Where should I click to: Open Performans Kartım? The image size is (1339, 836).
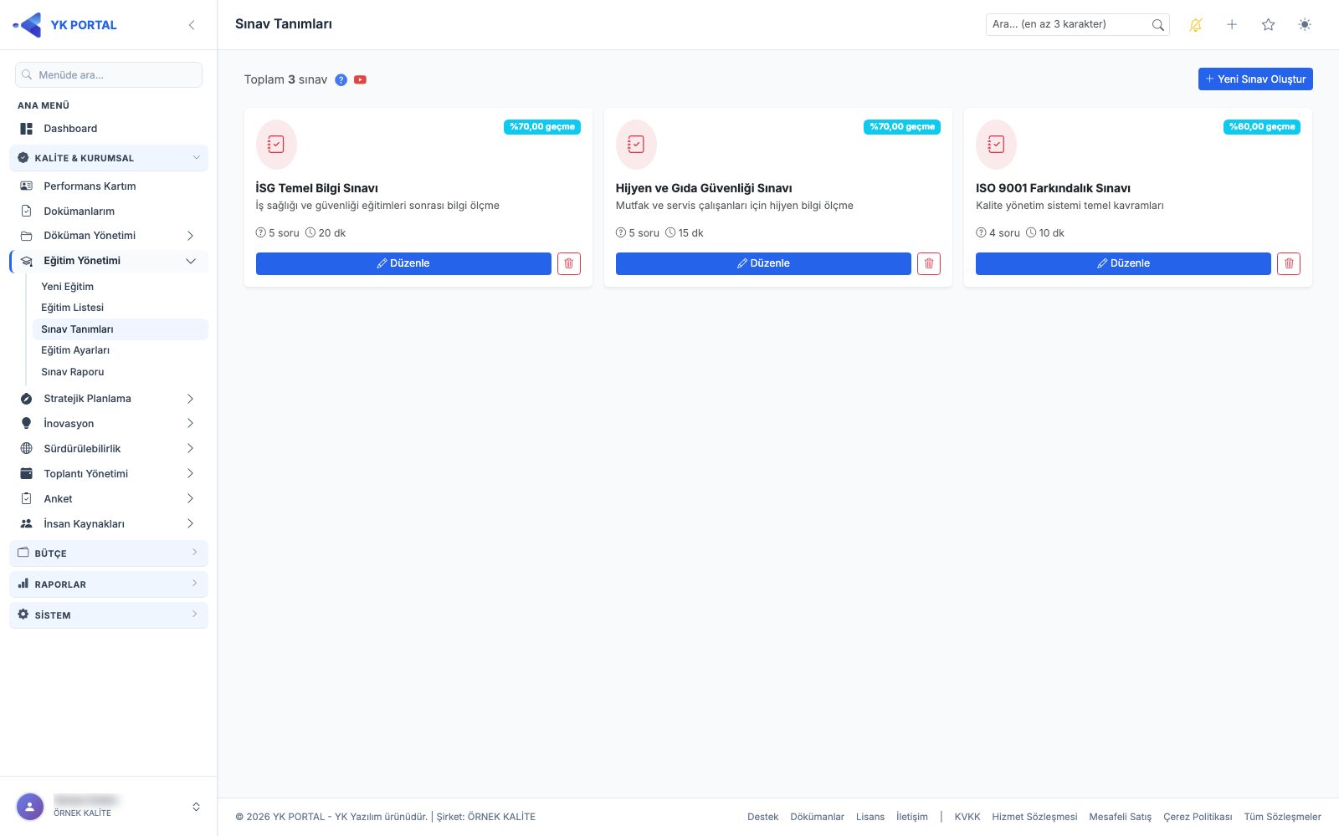pyautogui.click(x=109, y=186)
